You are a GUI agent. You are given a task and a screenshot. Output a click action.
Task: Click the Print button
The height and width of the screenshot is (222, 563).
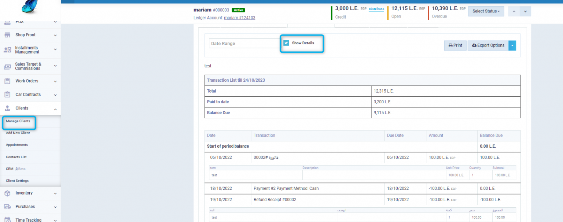tap(455, 45)
